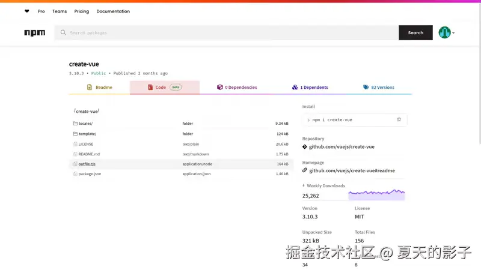Click the application/node type cell
This screenshot has height=270, width=481.
pyautogui.click(x=197, y=164)
